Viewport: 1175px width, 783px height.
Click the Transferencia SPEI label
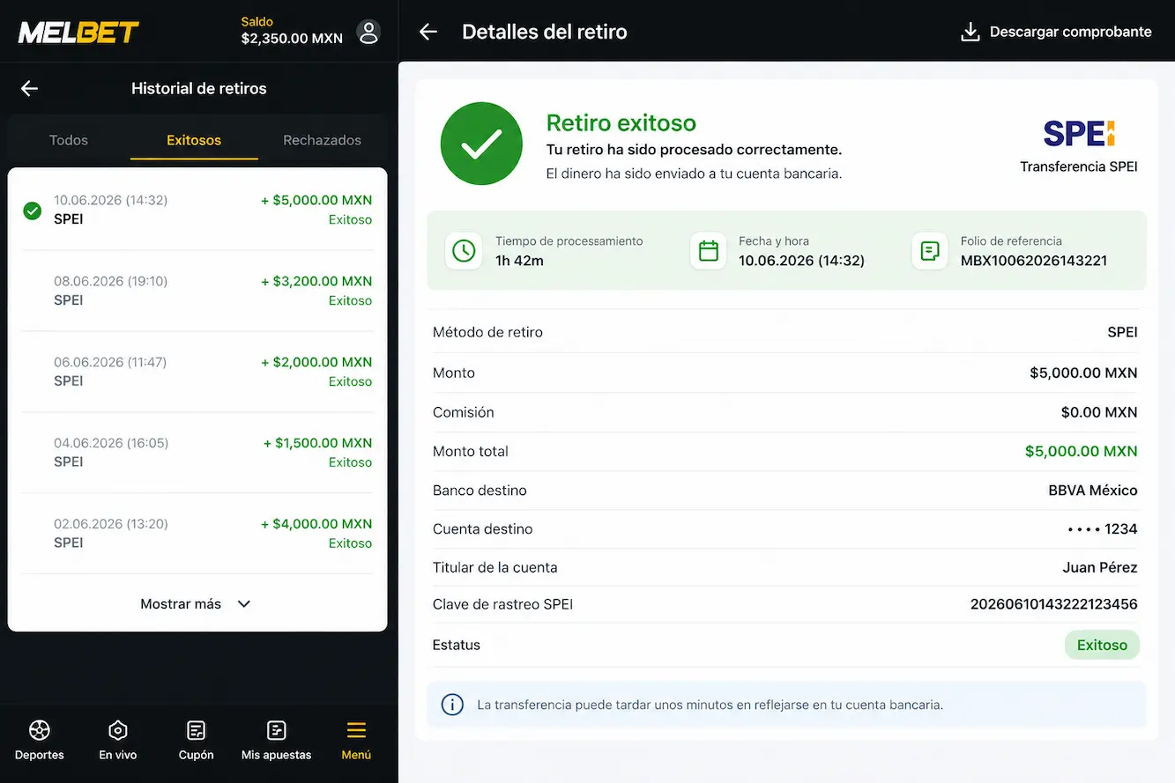coord(1079,166)
